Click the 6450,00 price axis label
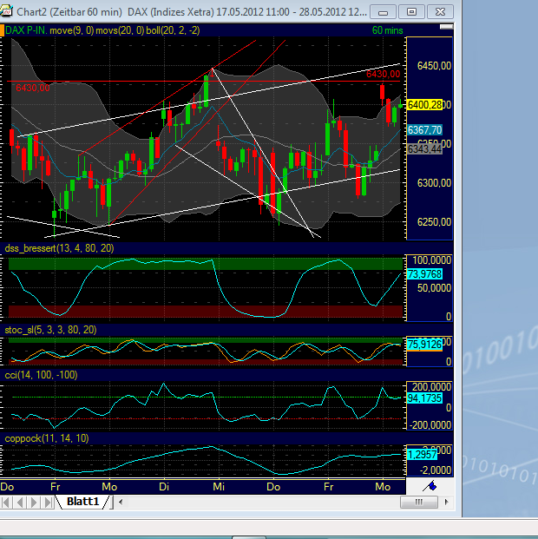The image size is (538, 539). pyautogui.click(x=434, y=65)
